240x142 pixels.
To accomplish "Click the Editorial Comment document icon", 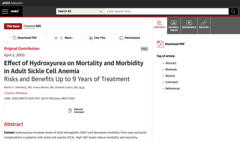I will click(70, 111).
